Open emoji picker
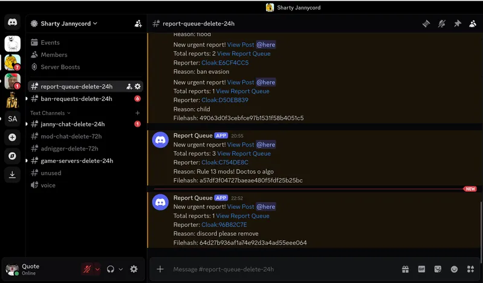Screen dimensions: 483x283 point(454,269)
